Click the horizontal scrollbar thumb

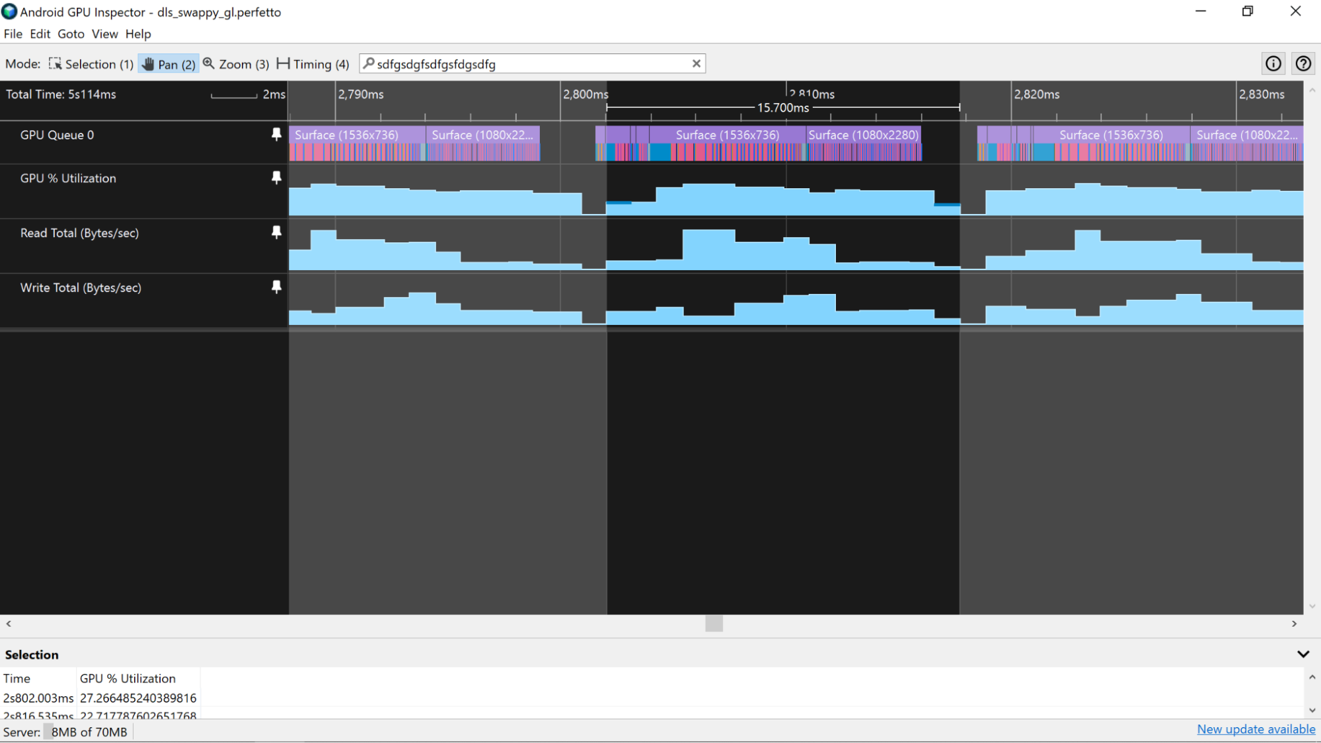coord(714,623)
